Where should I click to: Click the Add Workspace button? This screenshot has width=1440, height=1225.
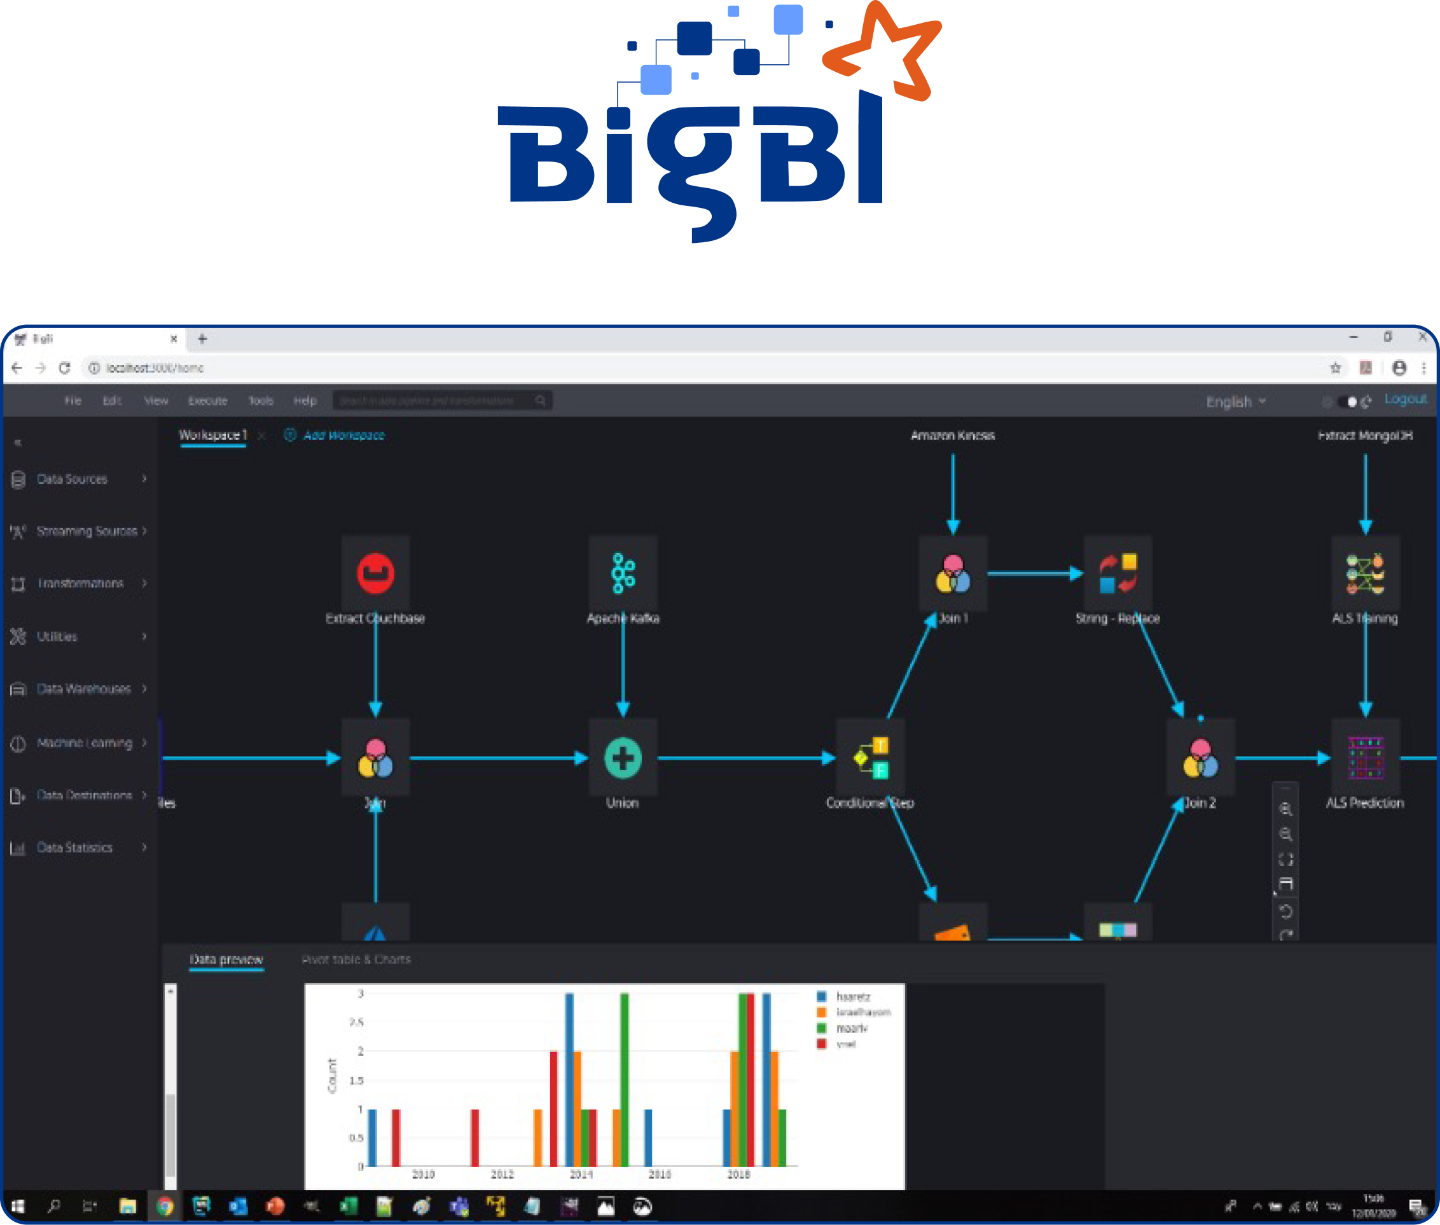point(343,435)
